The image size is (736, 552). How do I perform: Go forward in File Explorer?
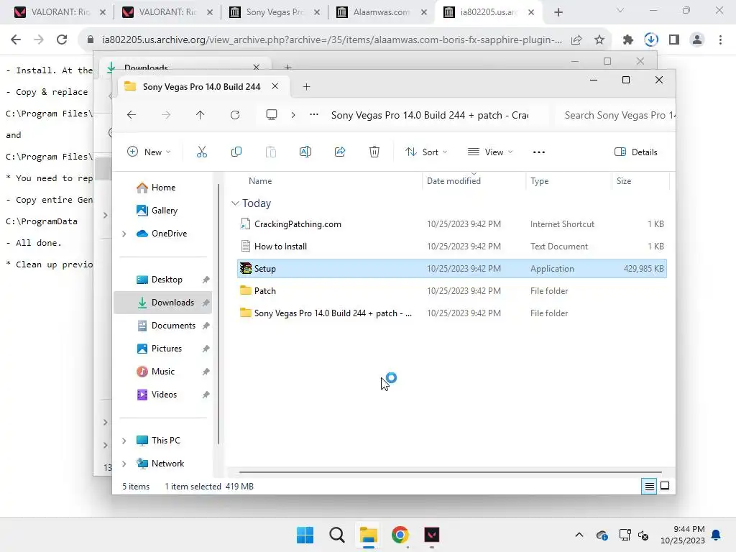click(166, 115)
